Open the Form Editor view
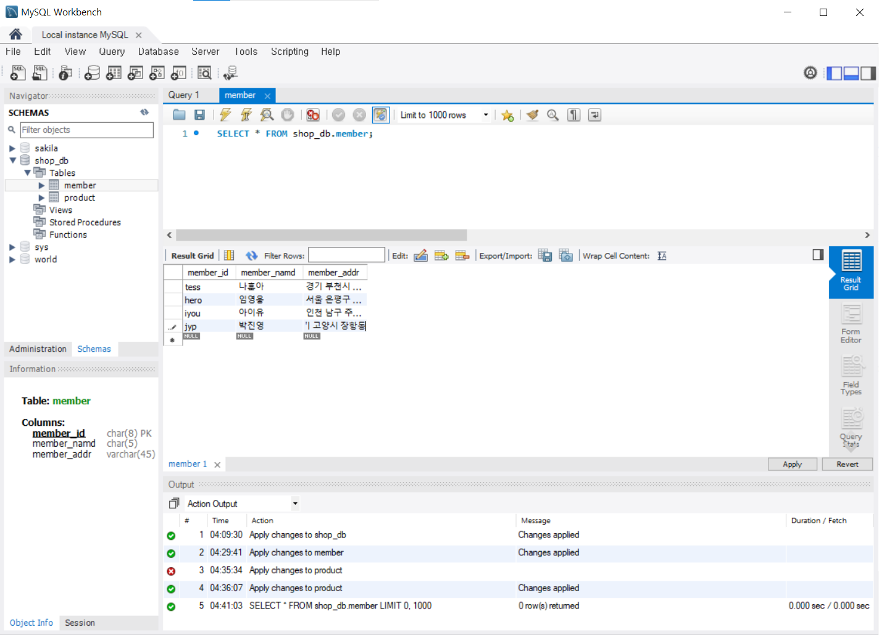This screenshot has height=635, width=879. tap(851, 324)
